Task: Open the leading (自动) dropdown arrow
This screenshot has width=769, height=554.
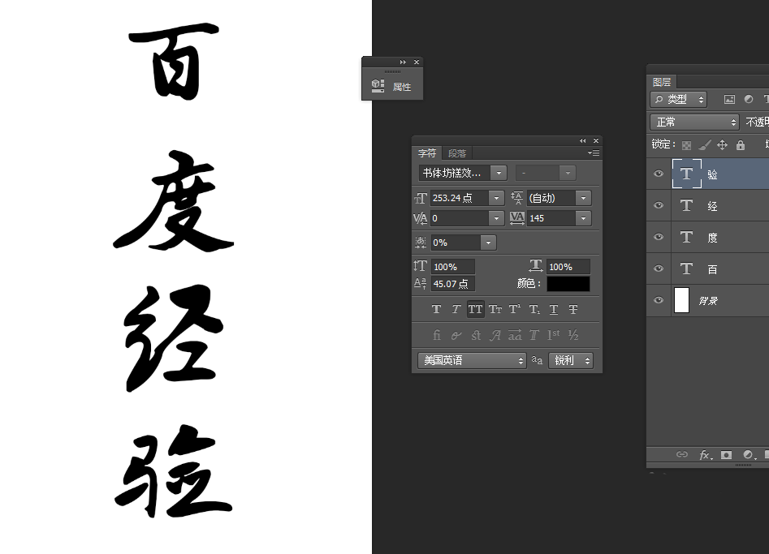Action: 584,198
